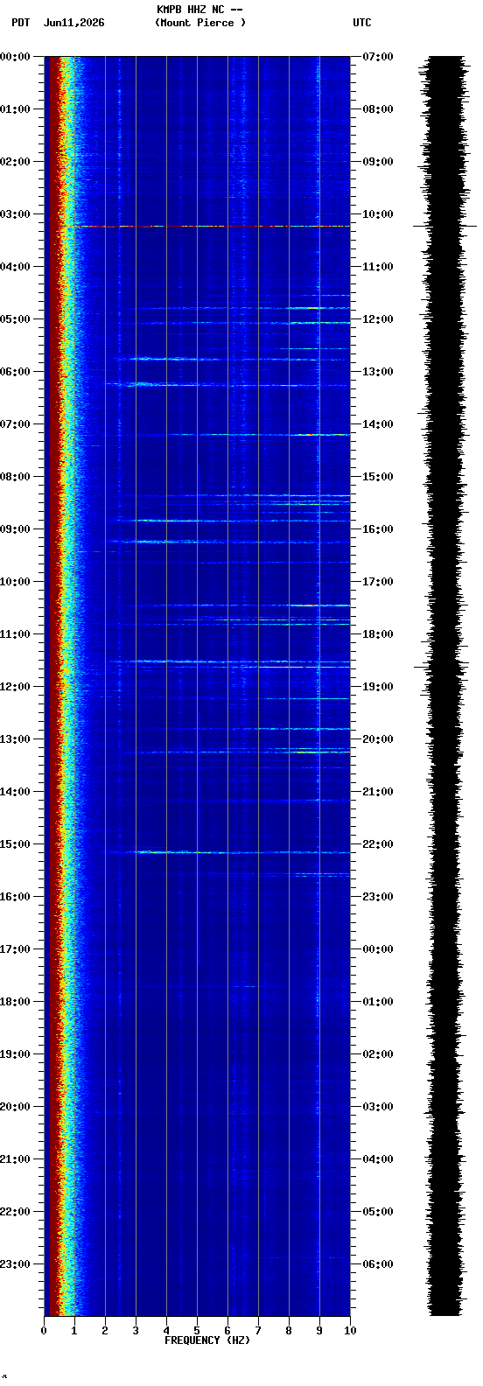Viewport: 483px width, 1386px height.
Task: Click the 'Jun11,2026' date label
Action: pos(73,23)
